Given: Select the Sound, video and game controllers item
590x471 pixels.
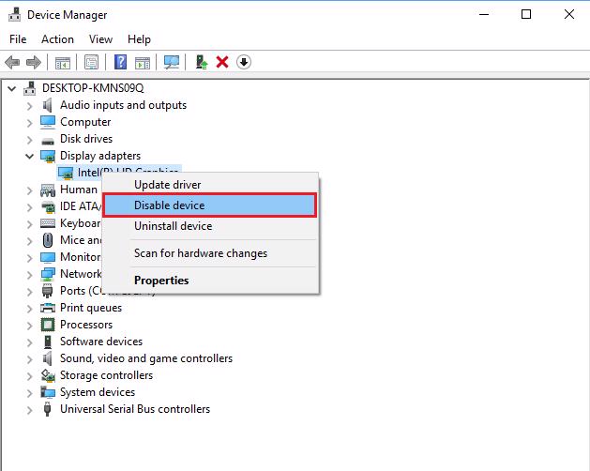Looking at the screenshot, I should click(x=145, y=358).
